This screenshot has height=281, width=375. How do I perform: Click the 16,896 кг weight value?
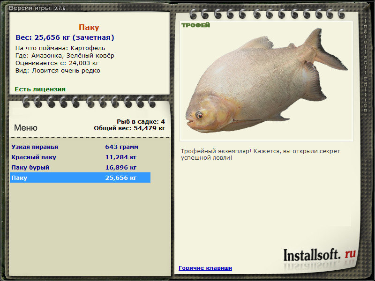121,167
